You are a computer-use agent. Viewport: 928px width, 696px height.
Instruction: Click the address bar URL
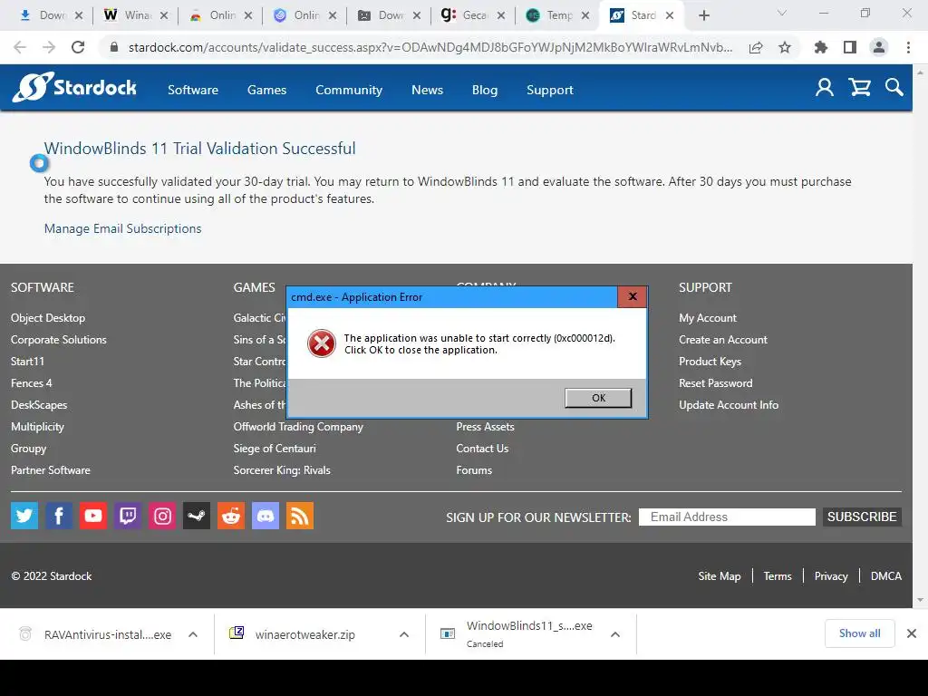click(x=430, y=47)
